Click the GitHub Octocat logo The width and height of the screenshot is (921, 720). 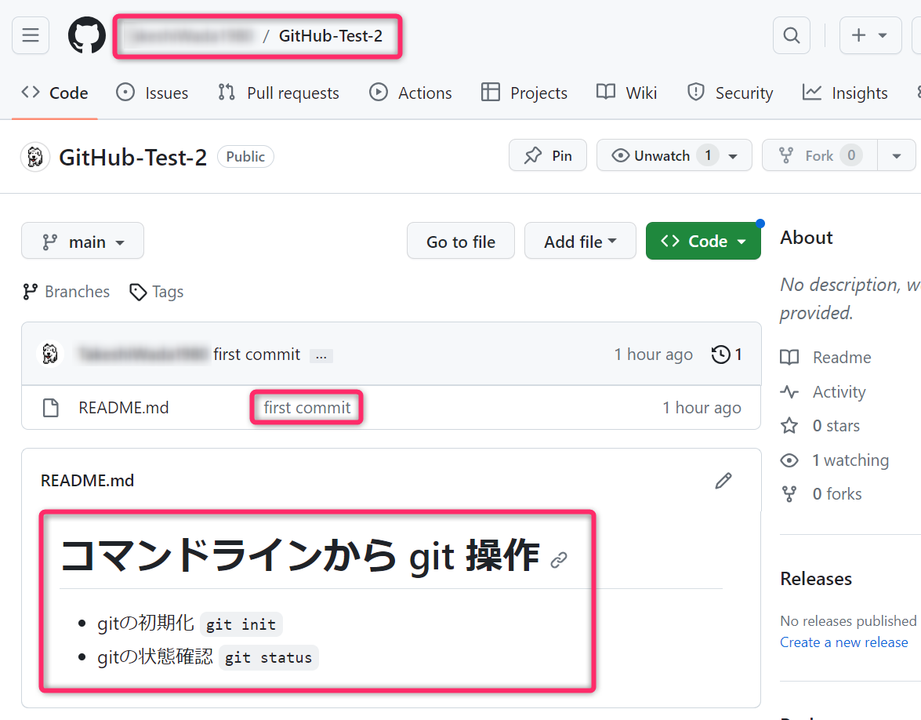[86, 36]
